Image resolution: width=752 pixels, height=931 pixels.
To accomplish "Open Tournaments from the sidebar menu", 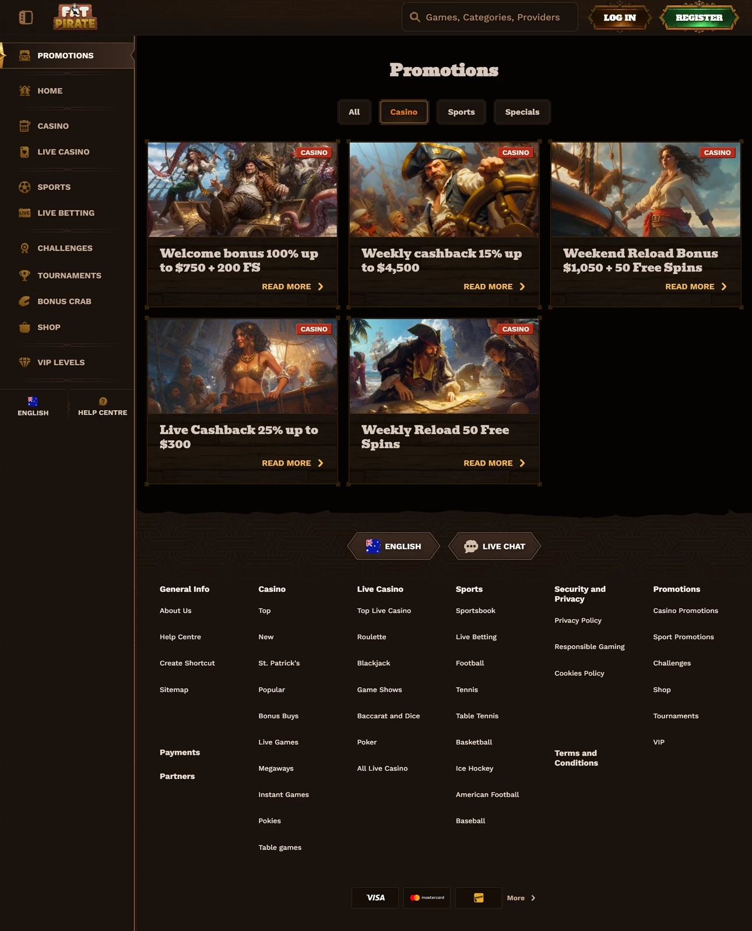I will (69, 275).
